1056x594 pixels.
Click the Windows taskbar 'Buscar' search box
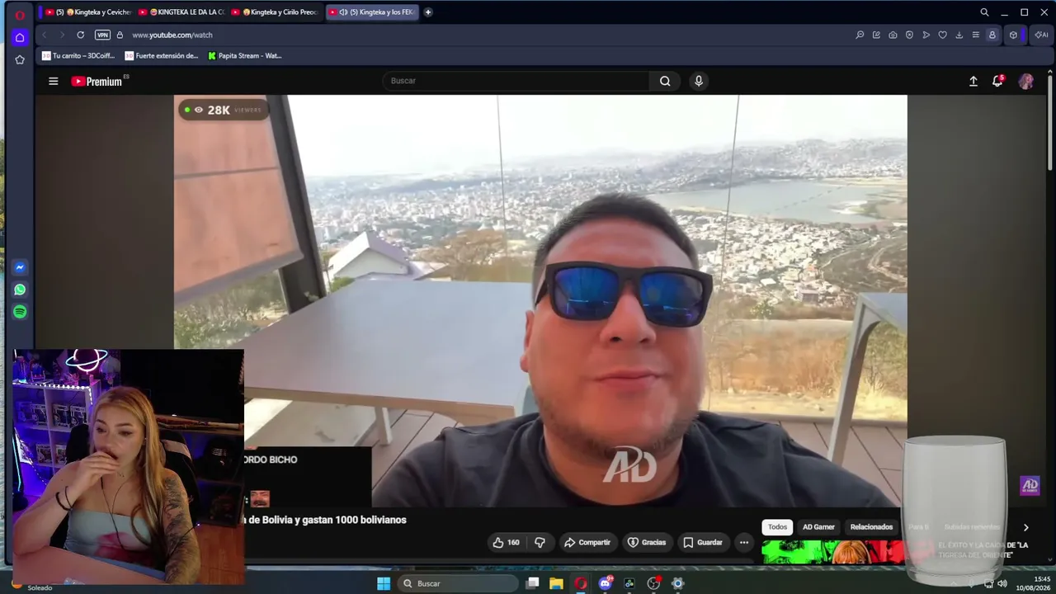click(x=456, y=583)
